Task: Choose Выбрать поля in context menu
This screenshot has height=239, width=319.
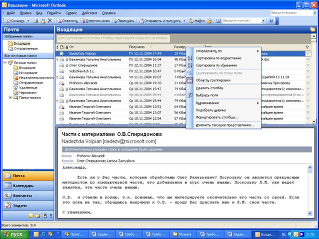Action: pos(224,95)
